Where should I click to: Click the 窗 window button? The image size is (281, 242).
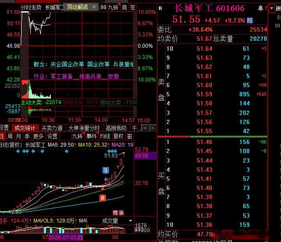point(129,136)
